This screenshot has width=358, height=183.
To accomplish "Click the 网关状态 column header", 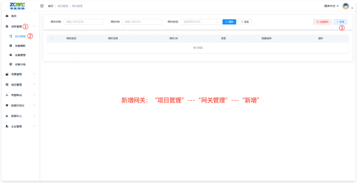I will 71,39.
